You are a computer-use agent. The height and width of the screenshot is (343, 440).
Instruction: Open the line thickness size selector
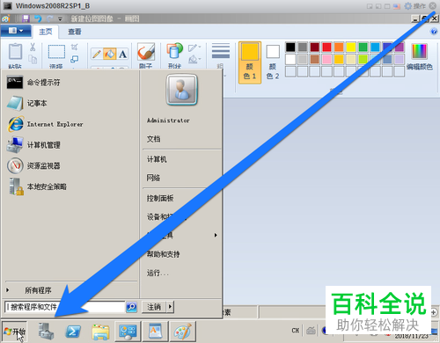(x=221, y=55)
